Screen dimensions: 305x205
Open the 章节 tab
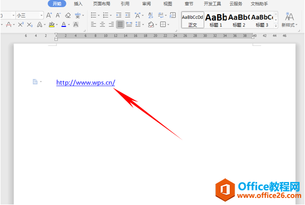coord(189,4)
